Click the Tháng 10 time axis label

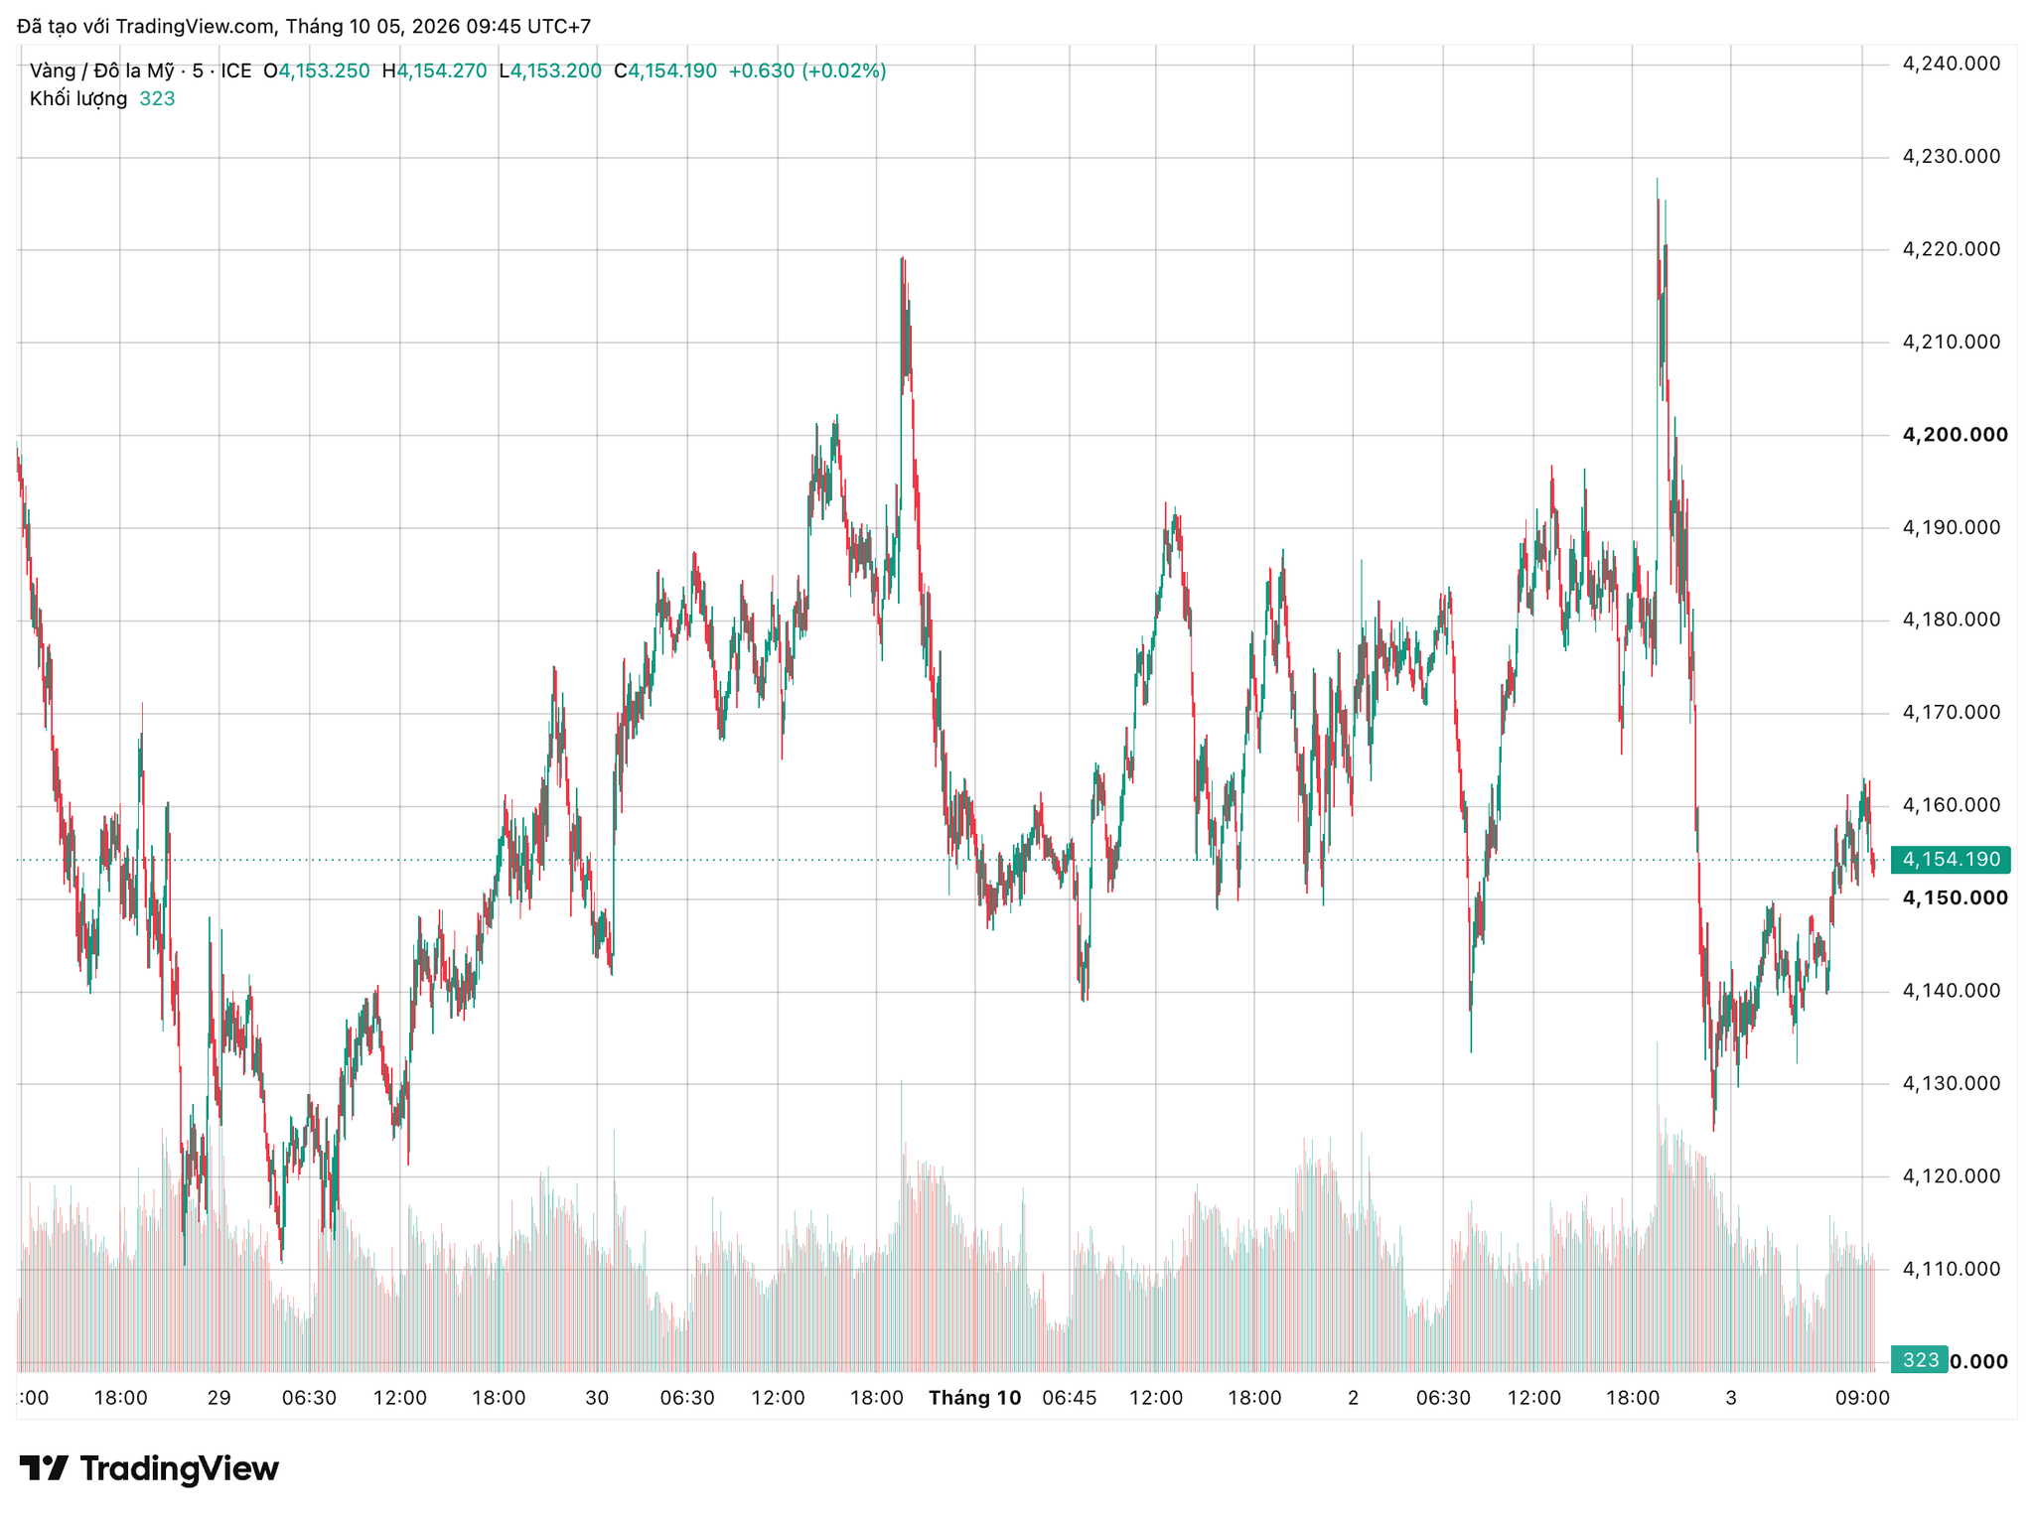coord(974,1398)
